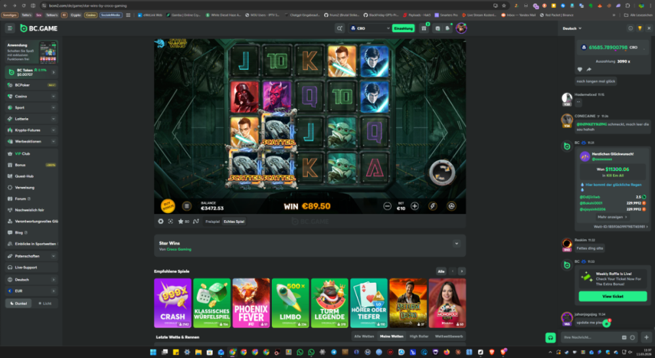Open the trophy icon in chat header
655x358 pixels.
(x=639, y=28)
